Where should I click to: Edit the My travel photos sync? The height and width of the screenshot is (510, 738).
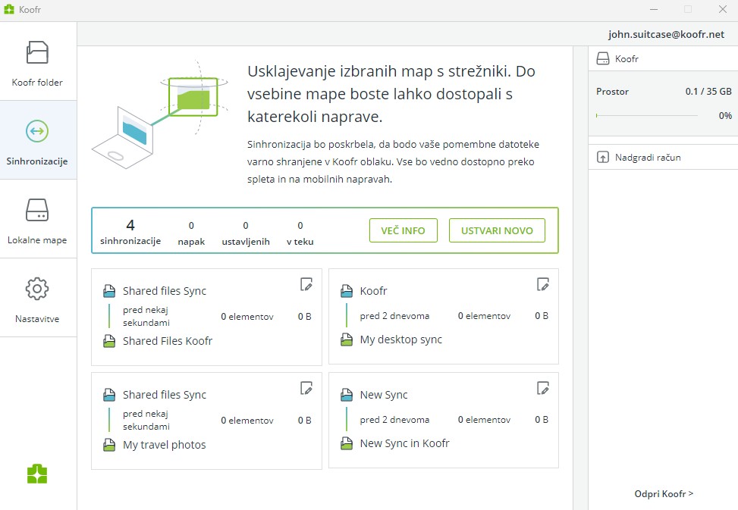pyautogui.click(x=306, y=388)
